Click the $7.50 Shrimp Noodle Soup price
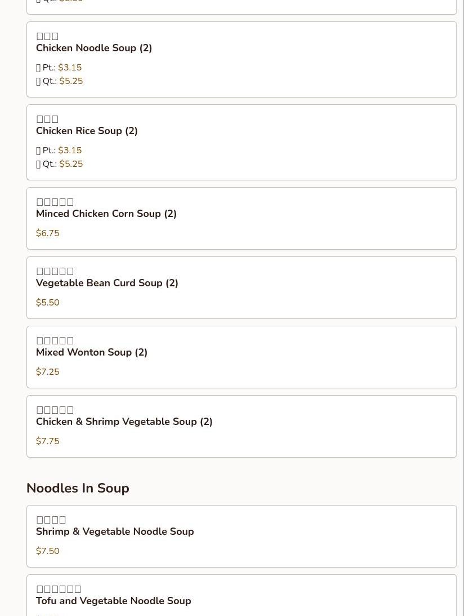 pyautogui.click(x=48, y=551)
